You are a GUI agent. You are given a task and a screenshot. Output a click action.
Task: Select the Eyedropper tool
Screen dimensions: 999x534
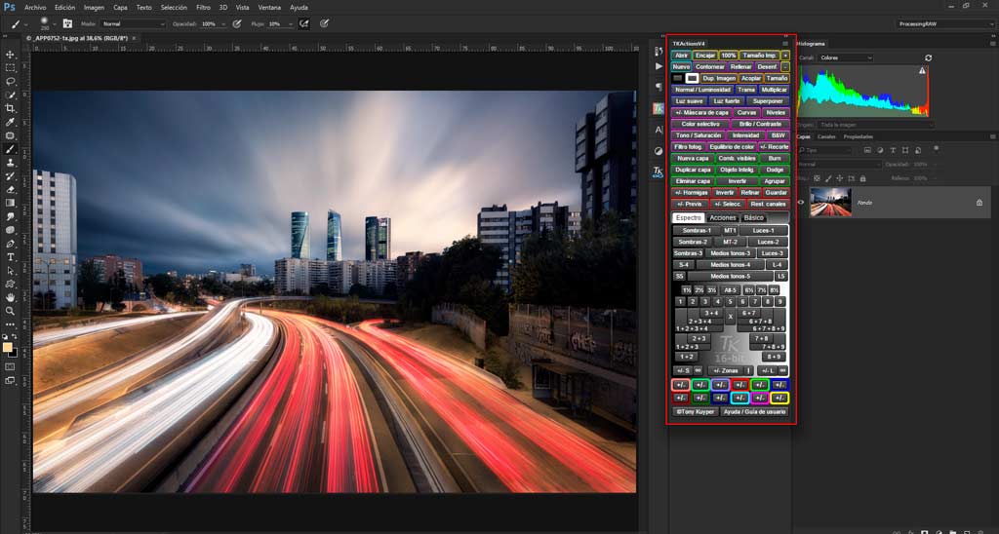tap(10, 122)
